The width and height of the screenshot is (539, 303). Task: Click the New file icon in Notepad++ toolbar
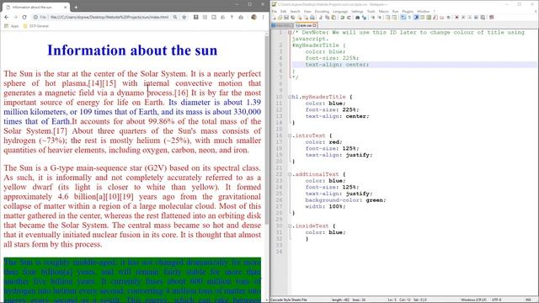click(274, 17)
